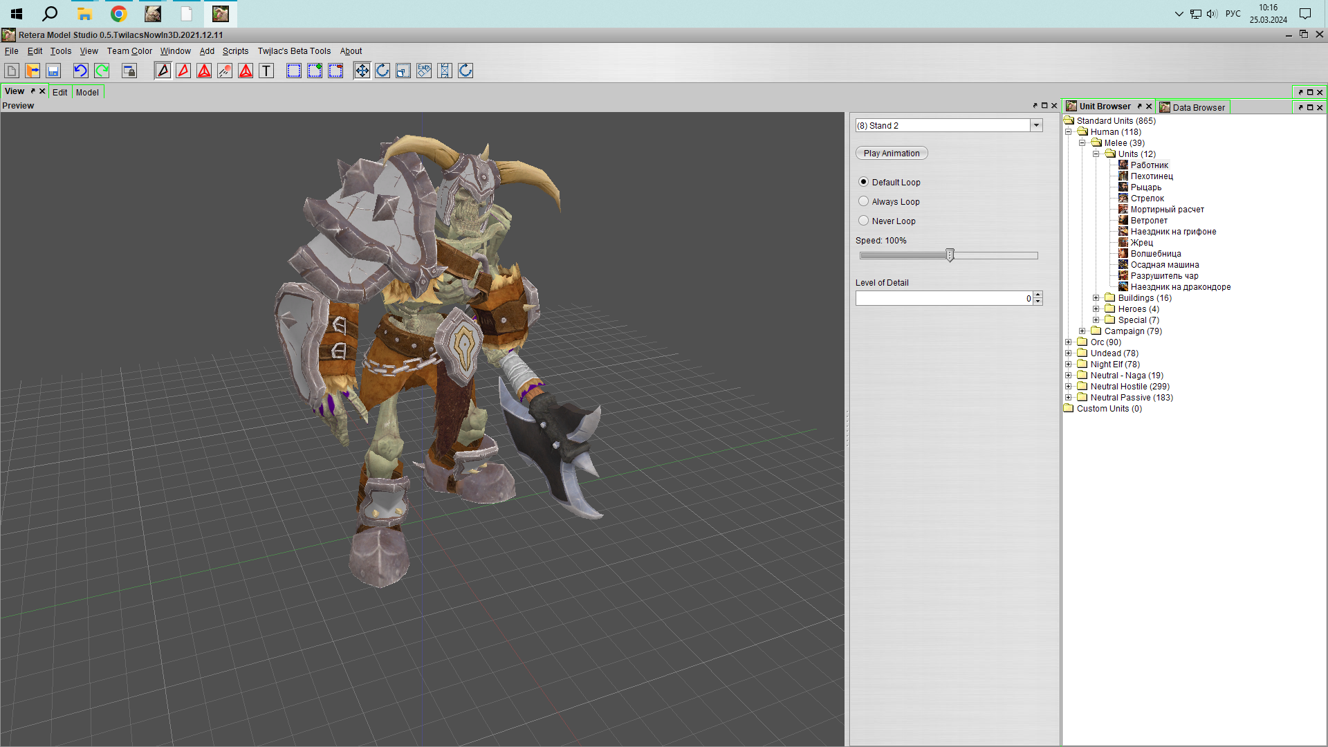Select the Пехотинец unit entry

[1152, 176]
